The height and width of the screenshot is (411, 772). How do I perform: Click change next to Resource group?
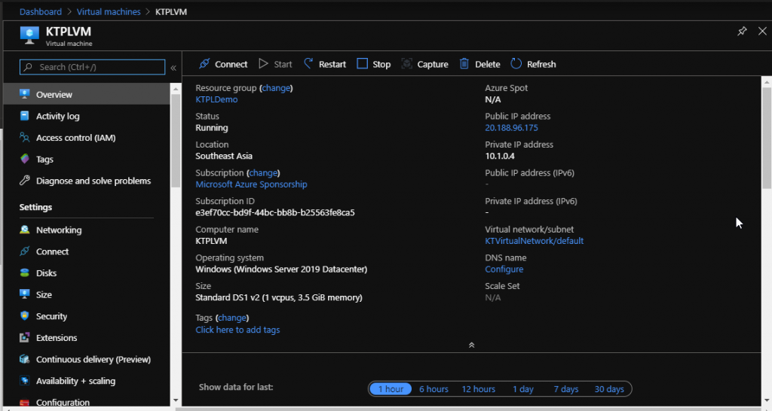click(276, 88)
